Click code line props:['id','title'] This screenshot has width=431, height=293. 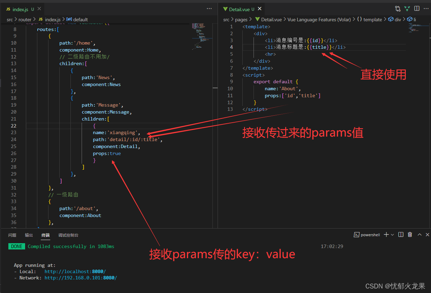[x=293, y=95]
